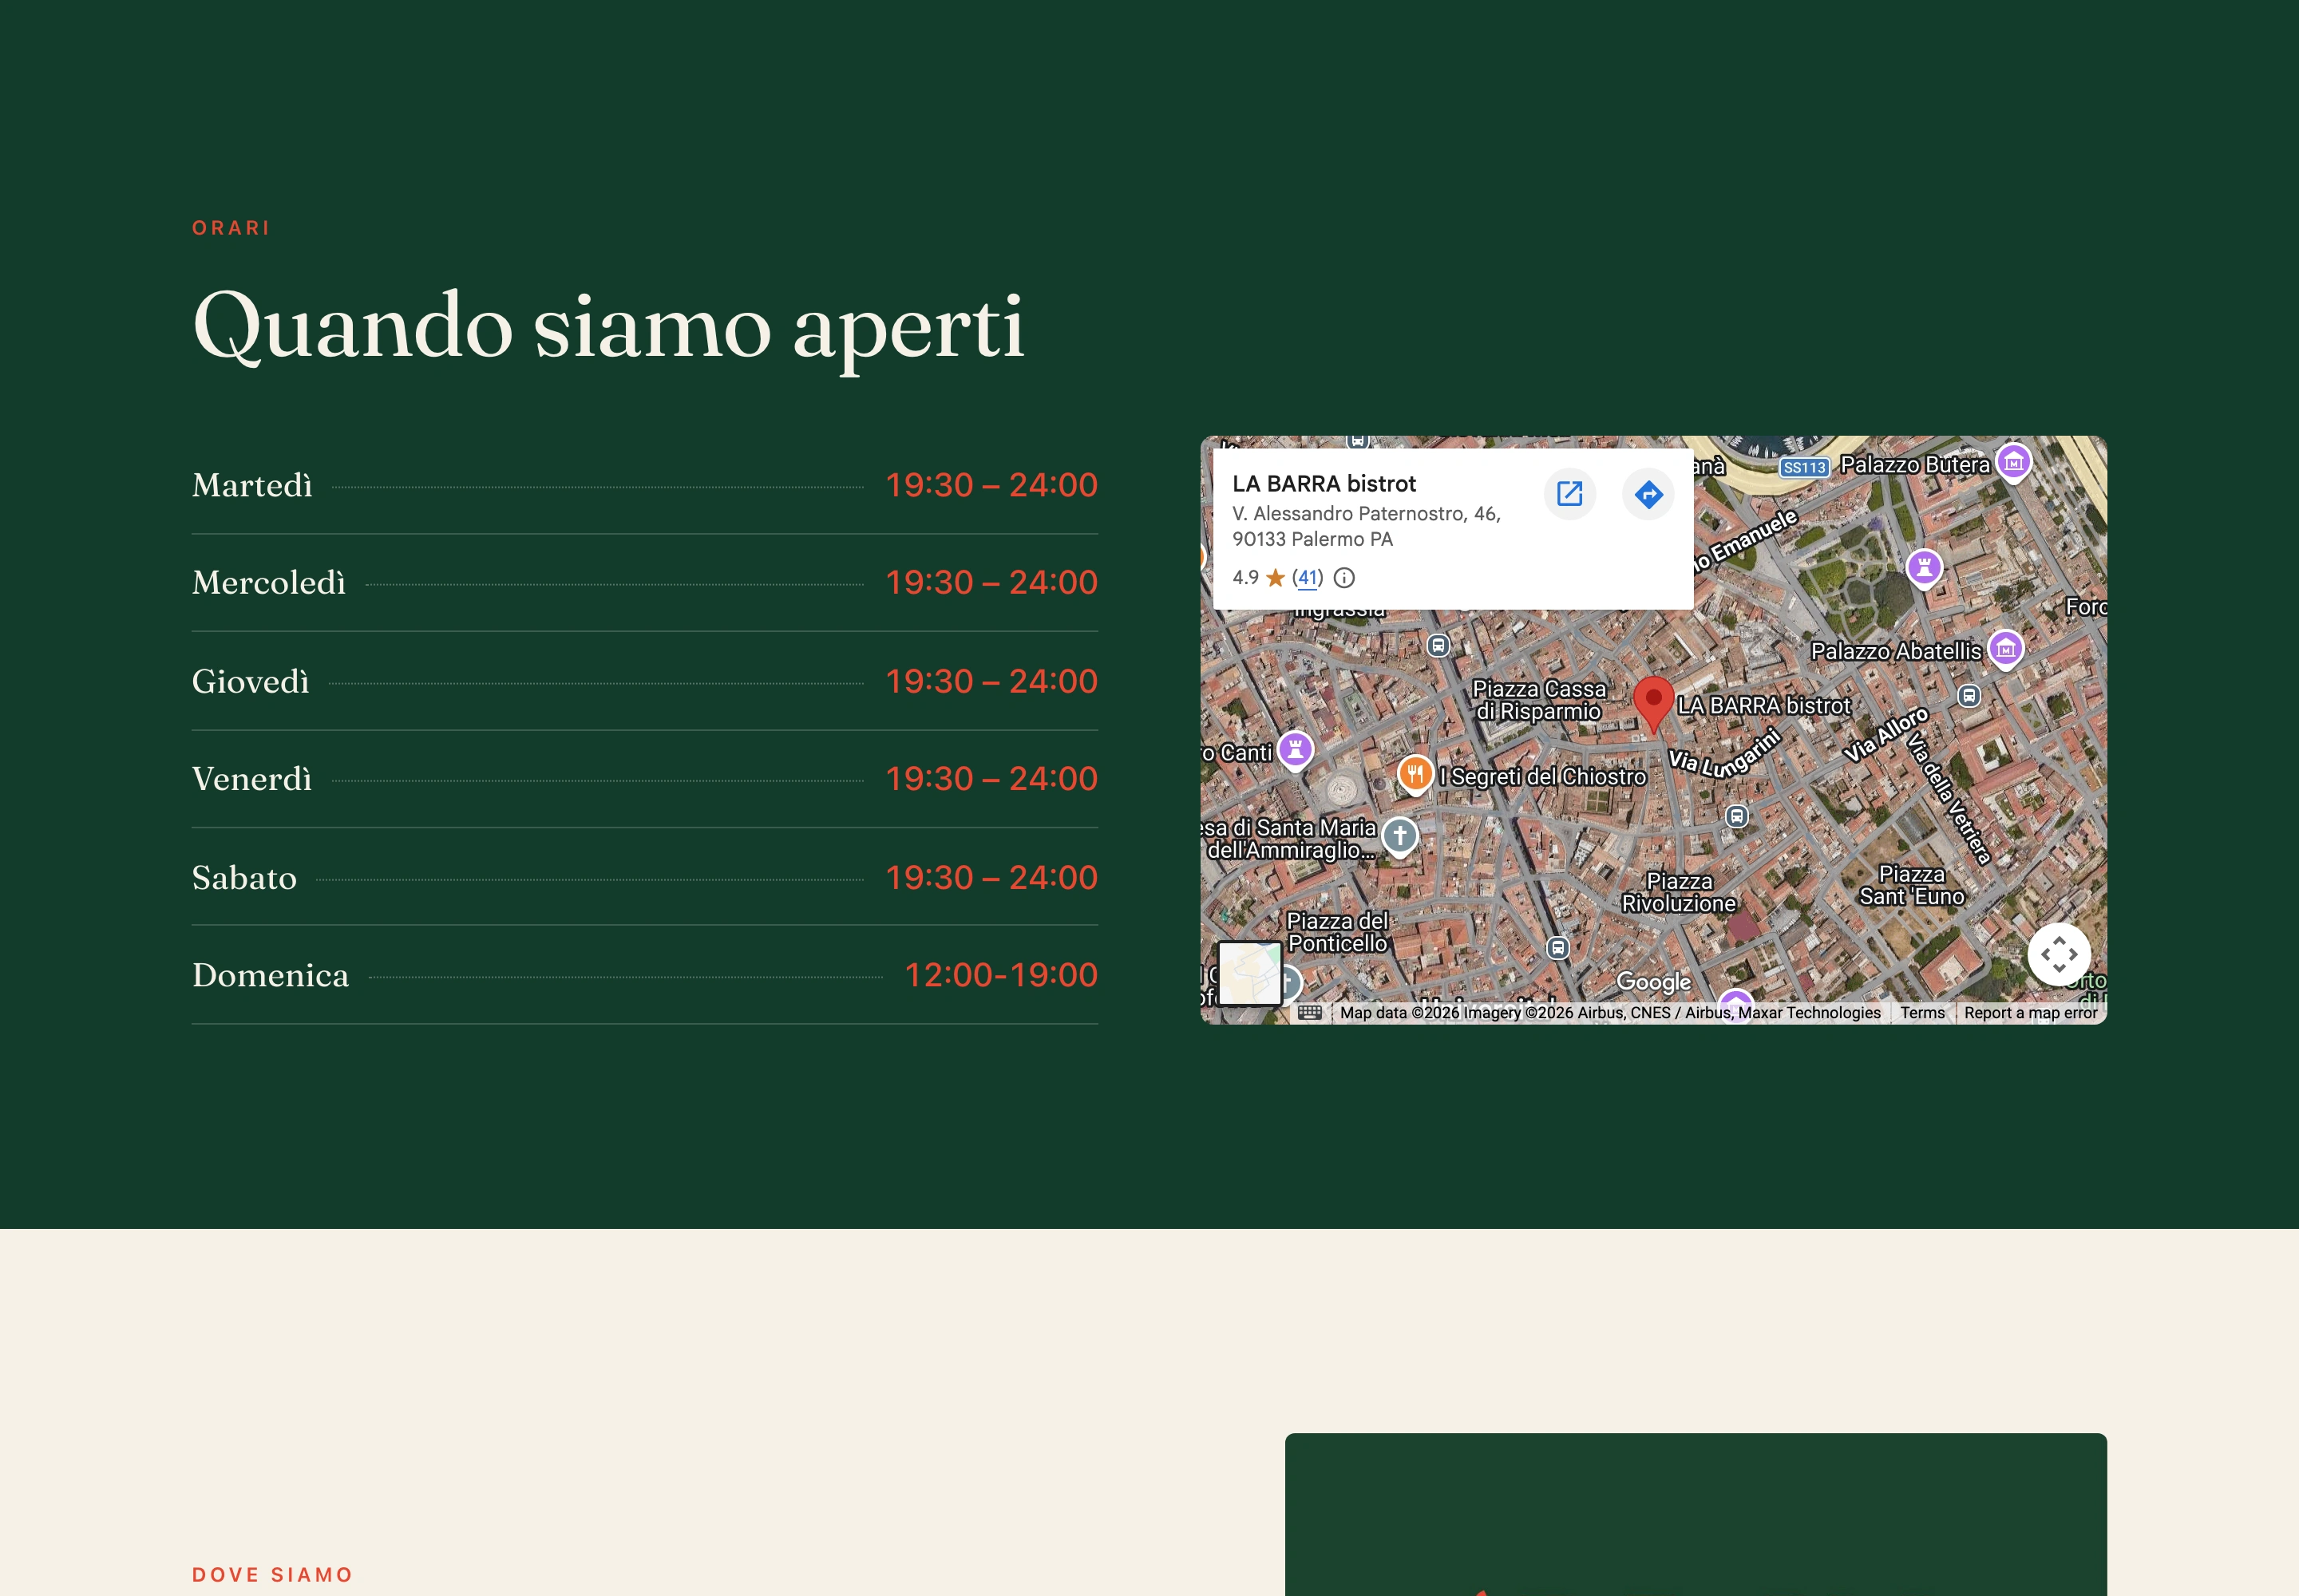This screenshot has width=2299, height=1596.
Task: Click the Martedì opening hours row
Action: (644, 485)
